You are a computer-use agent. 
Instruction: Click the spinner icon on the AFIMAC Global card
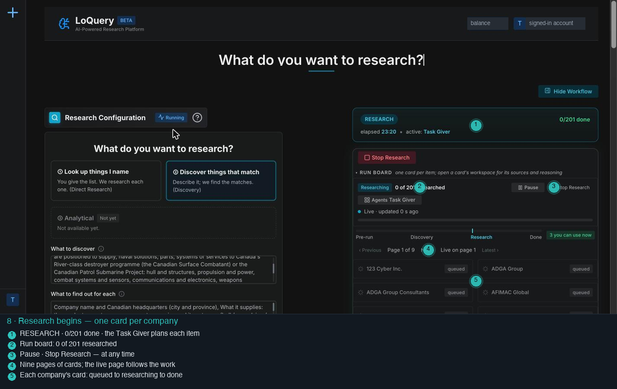485,293
